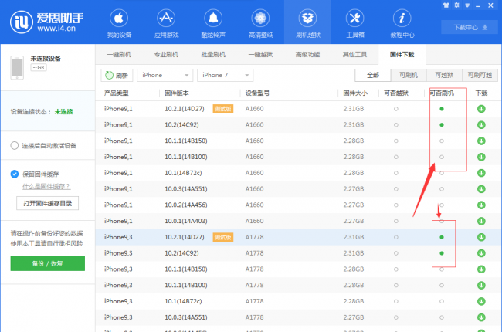502x332 pixels.
Task: Click 测试版 badge on iPhone9,3 10.2.1 row
Action: 223,237
